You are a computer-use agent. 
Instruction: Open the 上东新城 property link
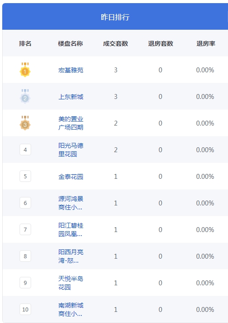71,97
